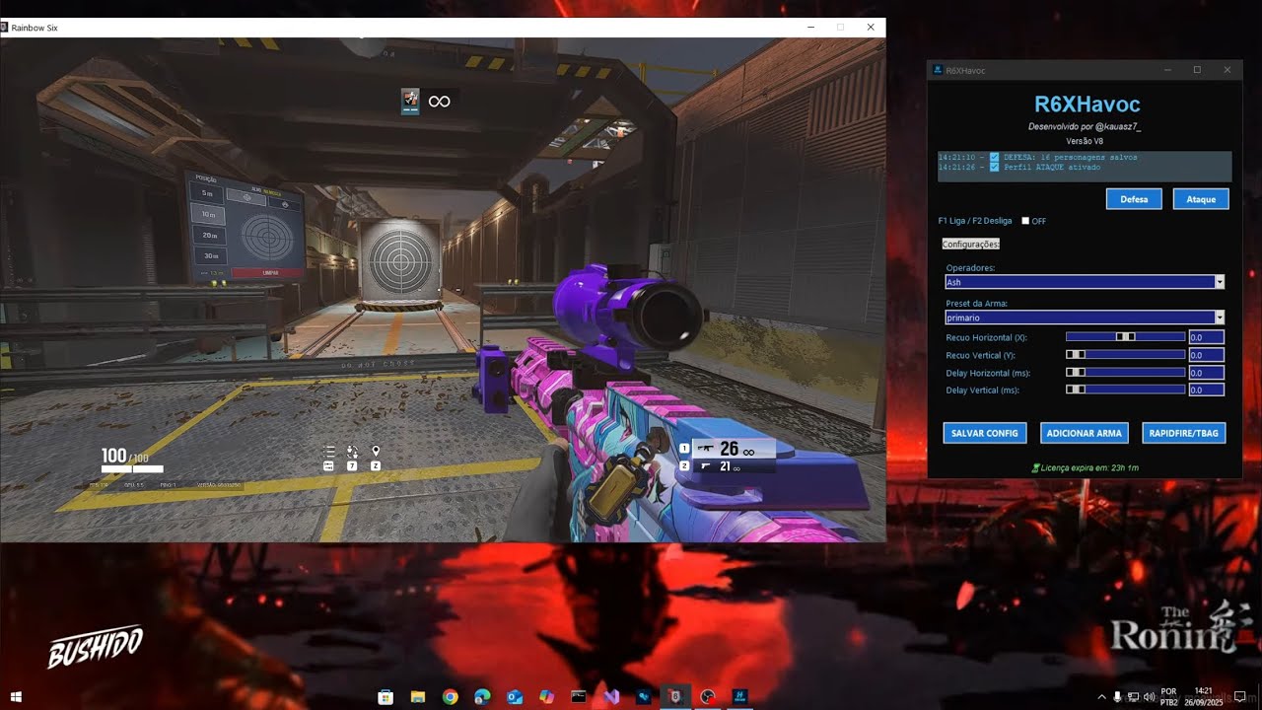Open Copilot from the taskbar
The image size is (1262, 710).
546,696
